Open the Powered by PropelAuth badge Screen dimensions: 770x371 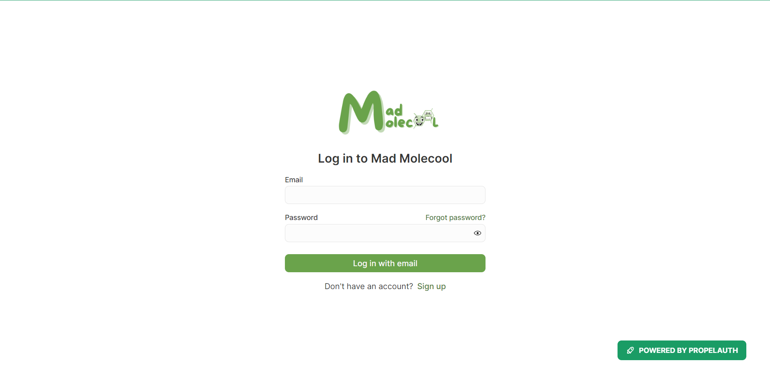tap(682, 351)
